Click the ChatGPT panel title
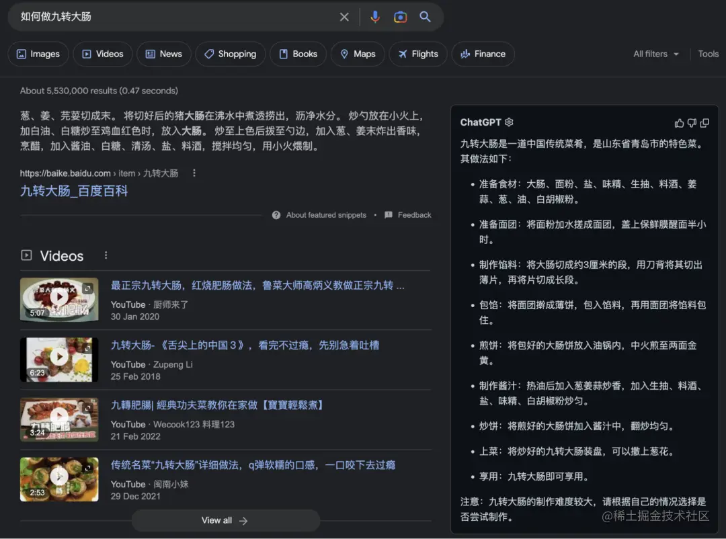The image size is (726, 539). click(x=480, y=122)
